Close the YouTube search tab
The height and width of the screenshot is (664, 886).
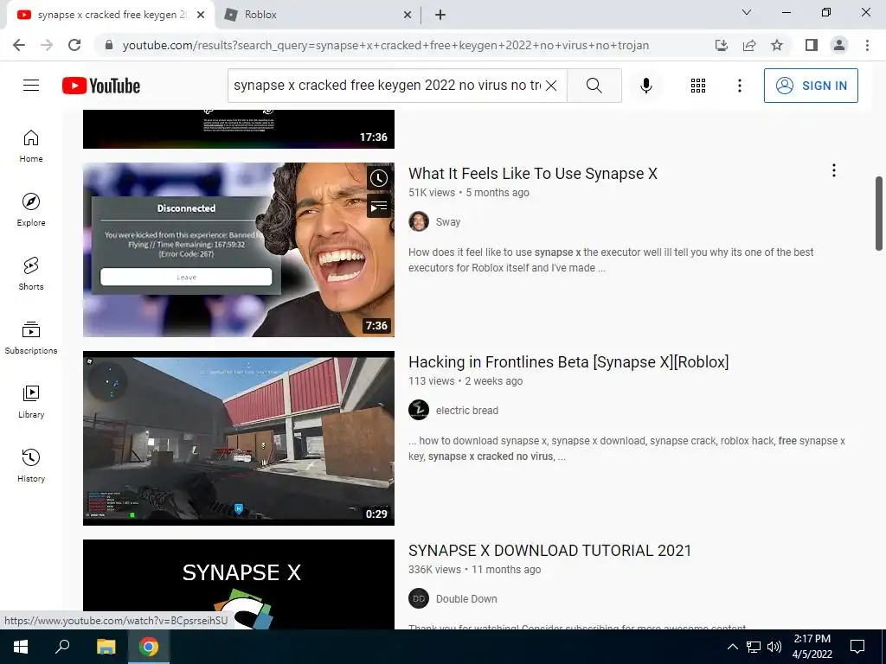201,16
